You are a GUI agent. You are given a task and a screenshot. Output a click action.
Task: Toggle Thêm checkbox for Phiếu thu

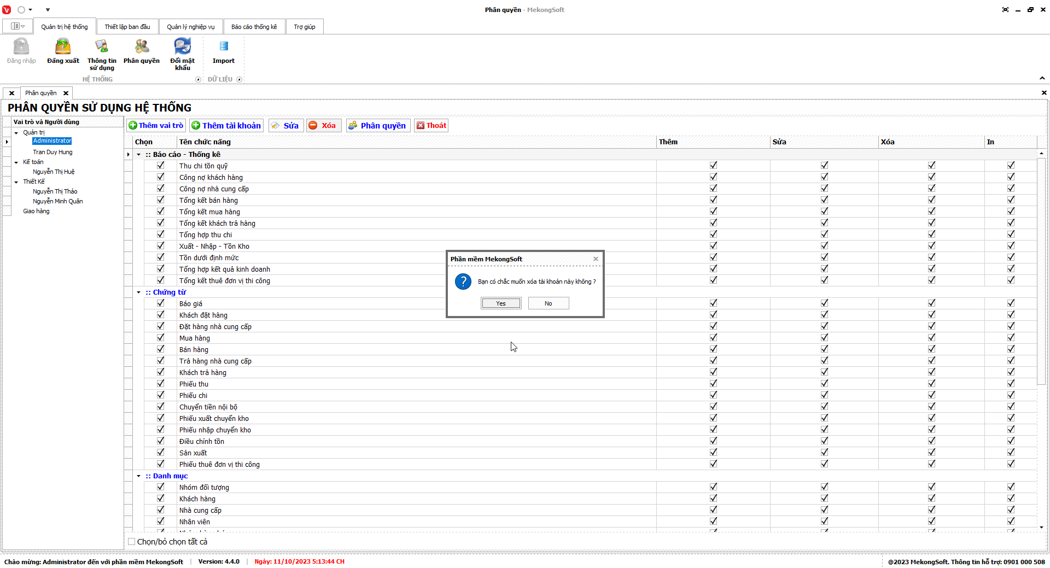coord(714,383)
